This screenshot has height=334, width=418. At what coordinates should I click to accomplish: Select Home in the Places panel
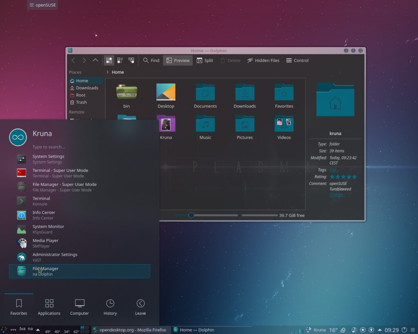pos(86,81)
